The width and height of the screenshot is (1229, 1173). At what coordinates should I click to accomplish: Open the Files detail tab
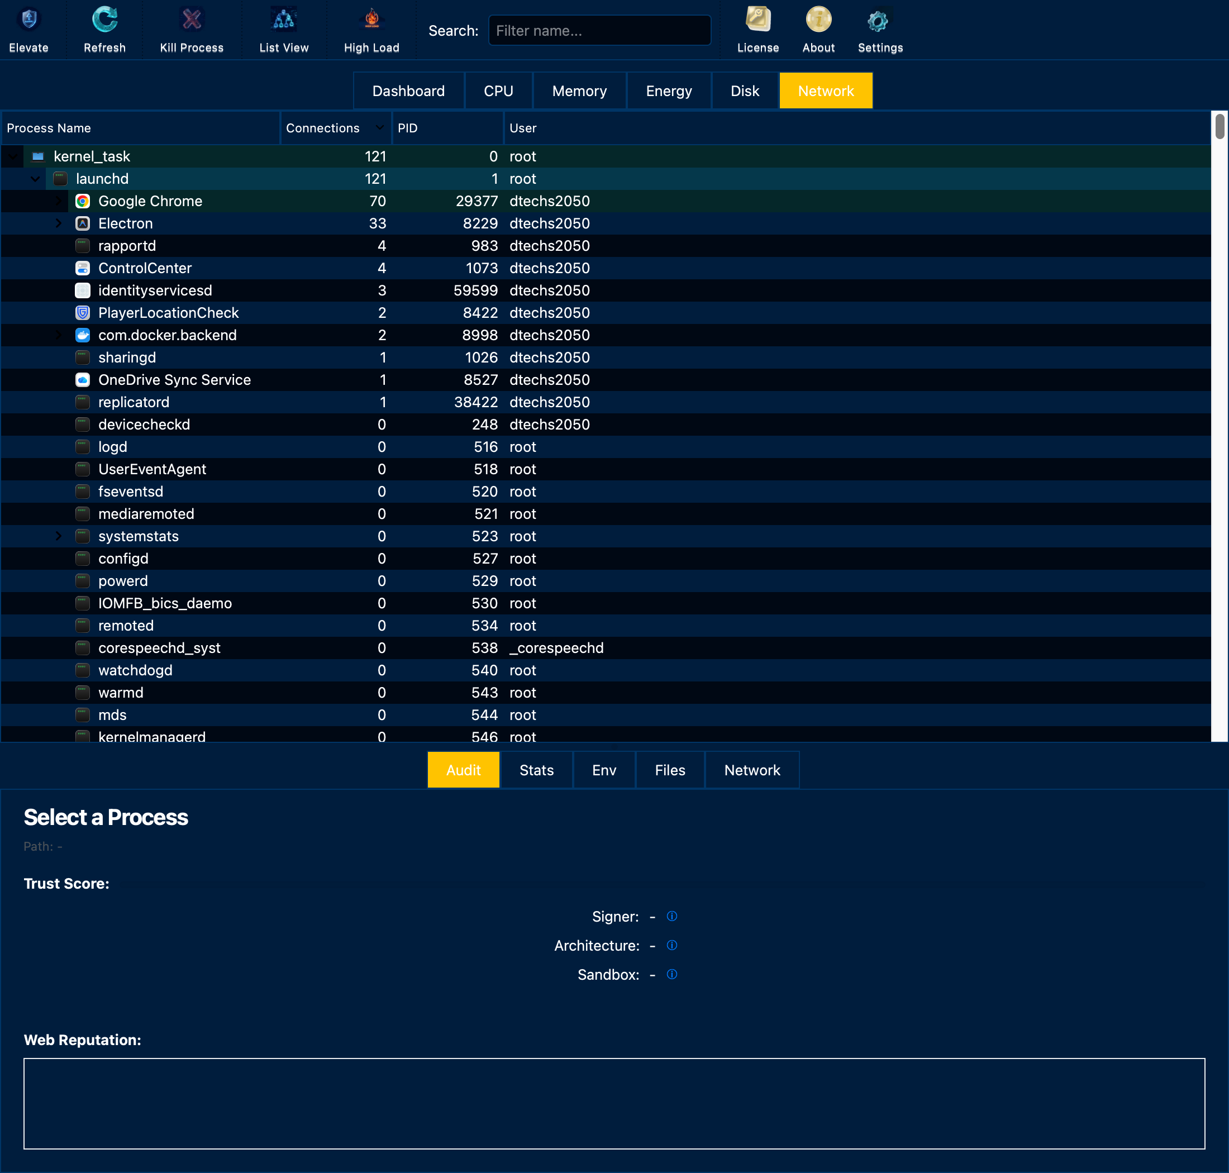669,770
